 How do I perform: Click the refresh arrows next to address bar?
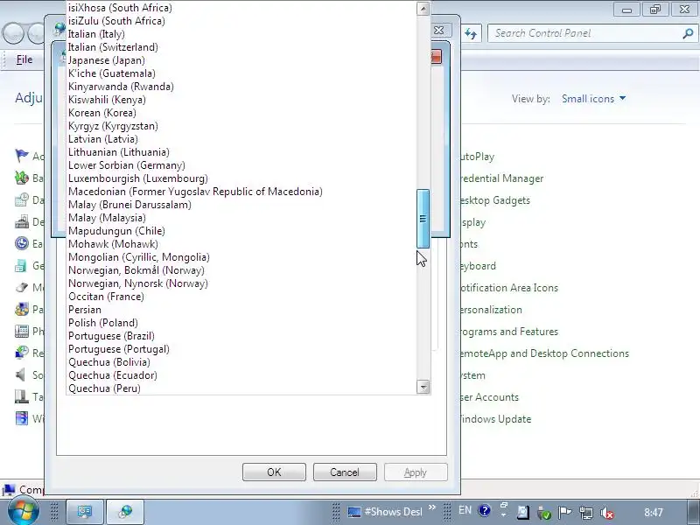[x=471, y=33]
